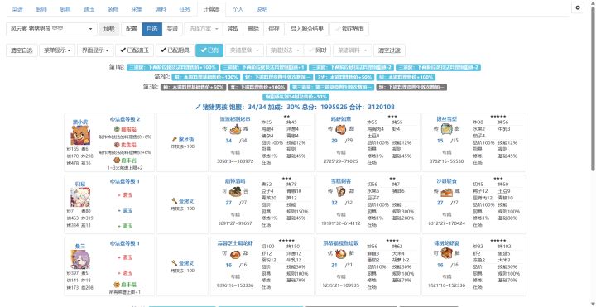Select the 配置 mode button
The height and width of the screenshot is (307, 596).
coord(131,29)
